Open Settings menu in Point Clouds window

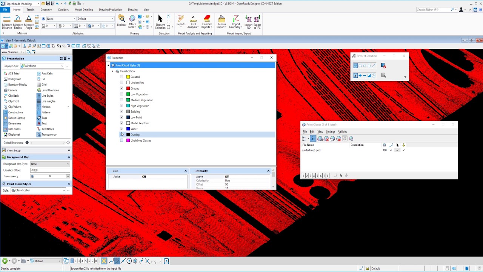[x=331, y=132]
